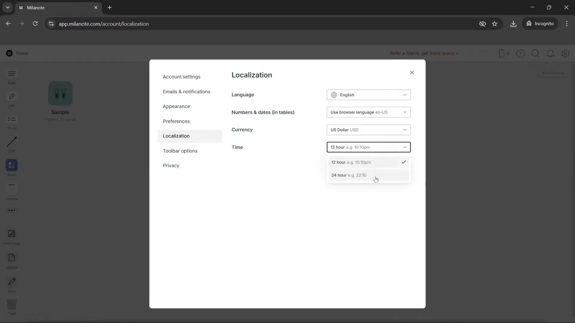Open the notifications bell
The width and height of the screenshot is (575, 323).
(550, 53)
